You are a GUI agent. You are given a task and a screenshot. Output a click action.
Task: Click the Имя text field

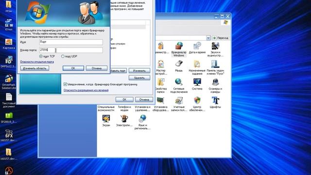tap(71, 42)
